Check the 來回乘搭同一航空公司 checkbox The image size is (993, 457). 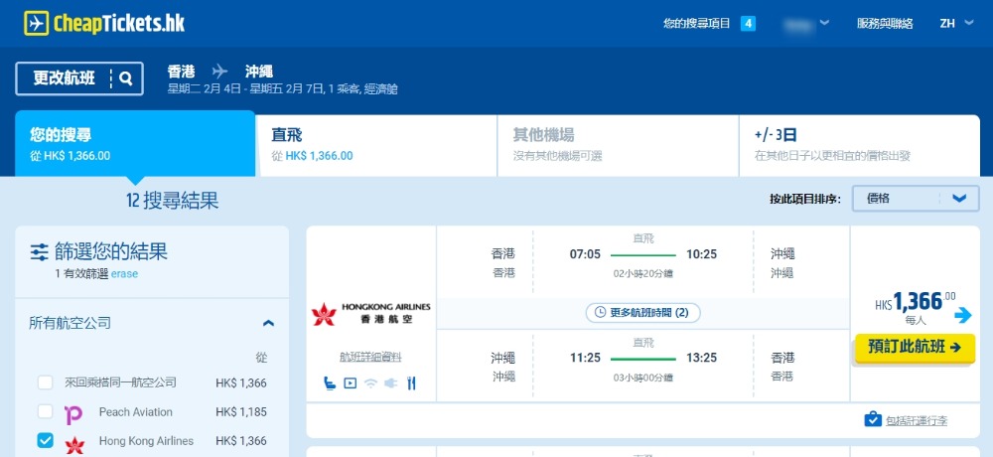pos(46,382)
